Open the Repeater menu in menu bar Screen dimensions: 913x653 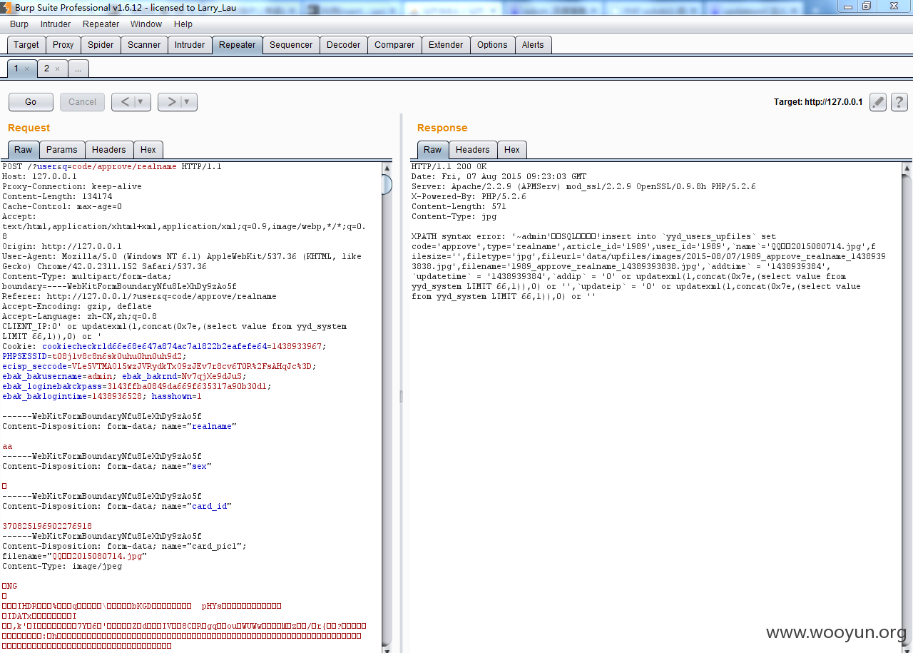pyautogui.click(x=101, y=24)
